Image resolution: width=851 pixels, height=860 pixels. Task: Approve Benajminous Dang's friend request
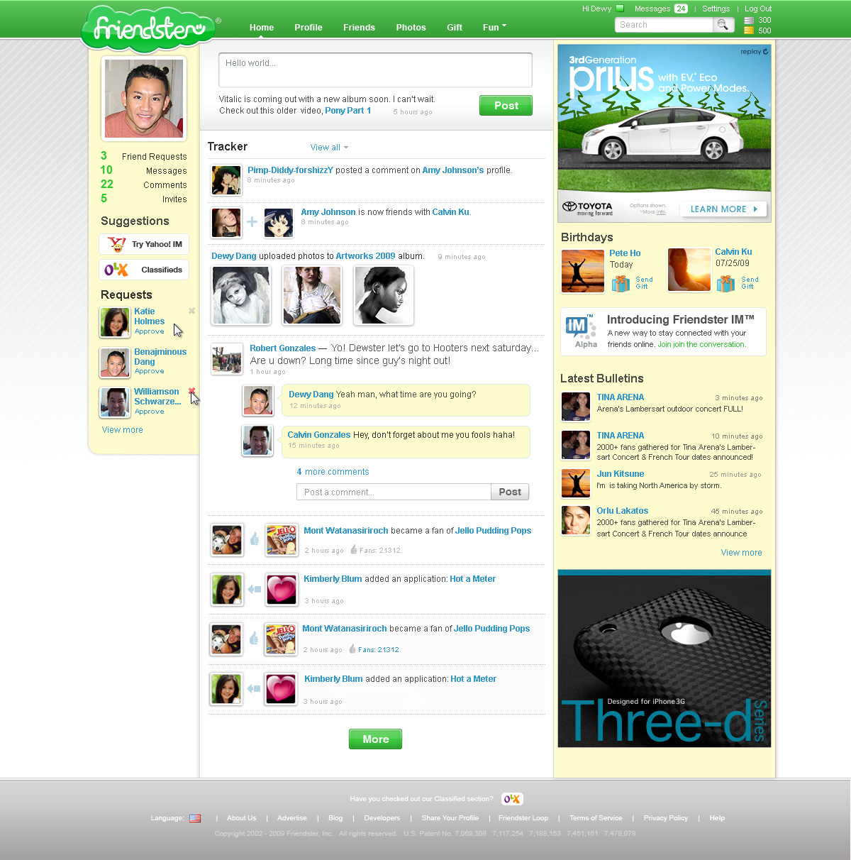click(148, 372)
